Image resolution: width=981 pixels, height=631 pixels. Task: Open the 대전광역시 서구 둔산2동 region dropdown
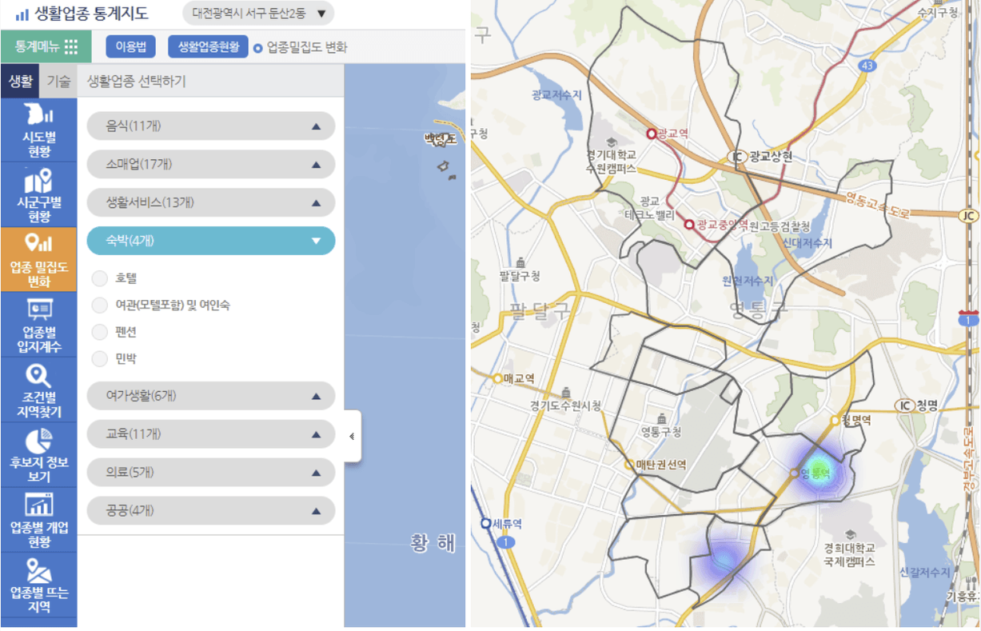coord(258,13)
